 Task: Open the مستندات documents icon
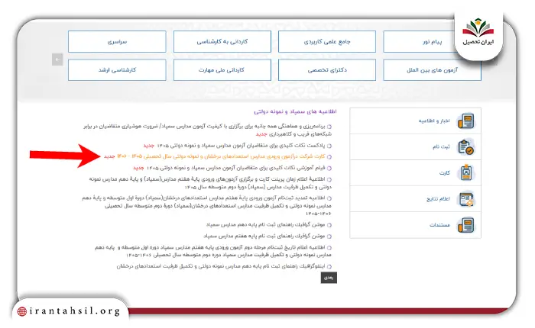pyautogui.click(x=465, y=225)
